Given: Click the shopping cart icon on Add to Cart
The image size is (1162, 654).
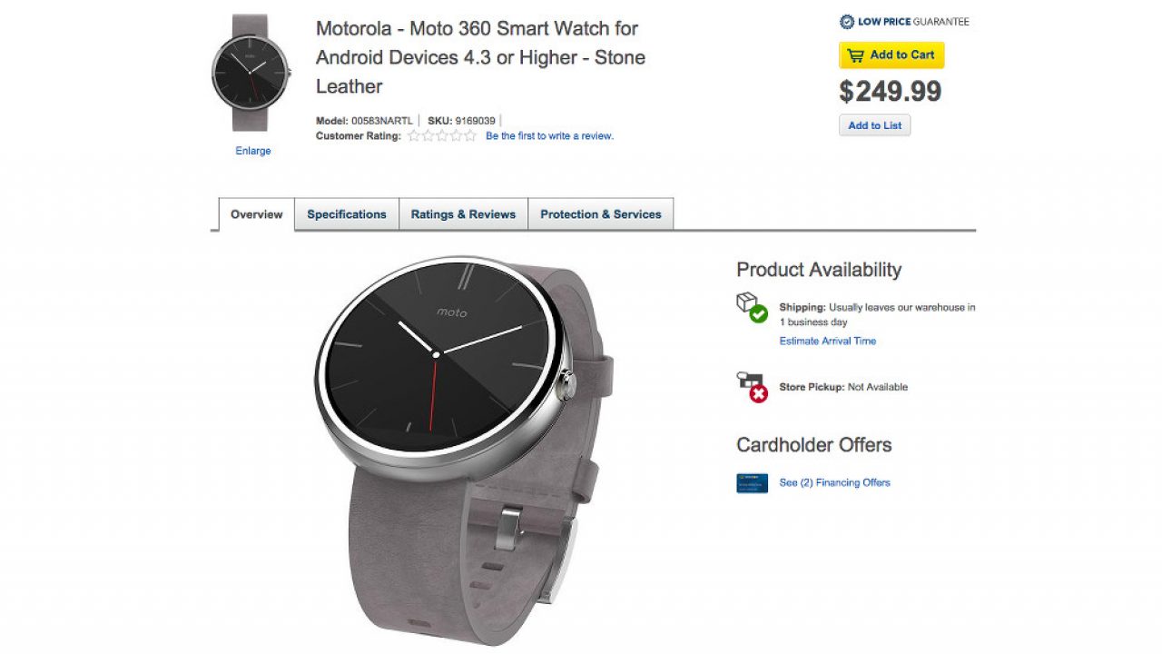Looking at the screenshot, I should (855, 55).
